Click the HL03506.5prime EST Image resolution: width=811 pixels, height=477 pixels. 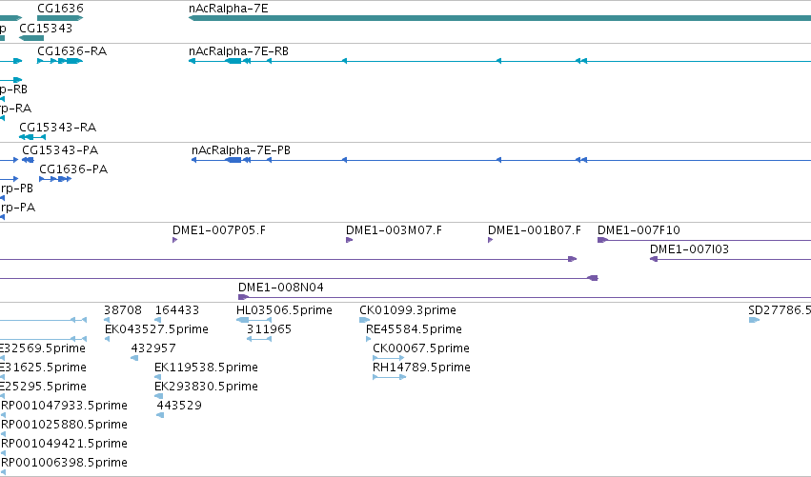point(253,320)
